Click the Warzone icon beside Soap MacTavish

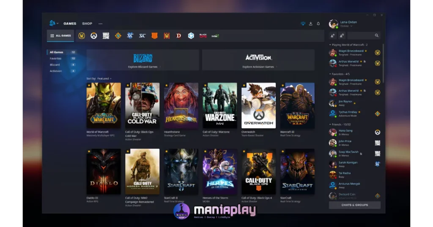378,154
